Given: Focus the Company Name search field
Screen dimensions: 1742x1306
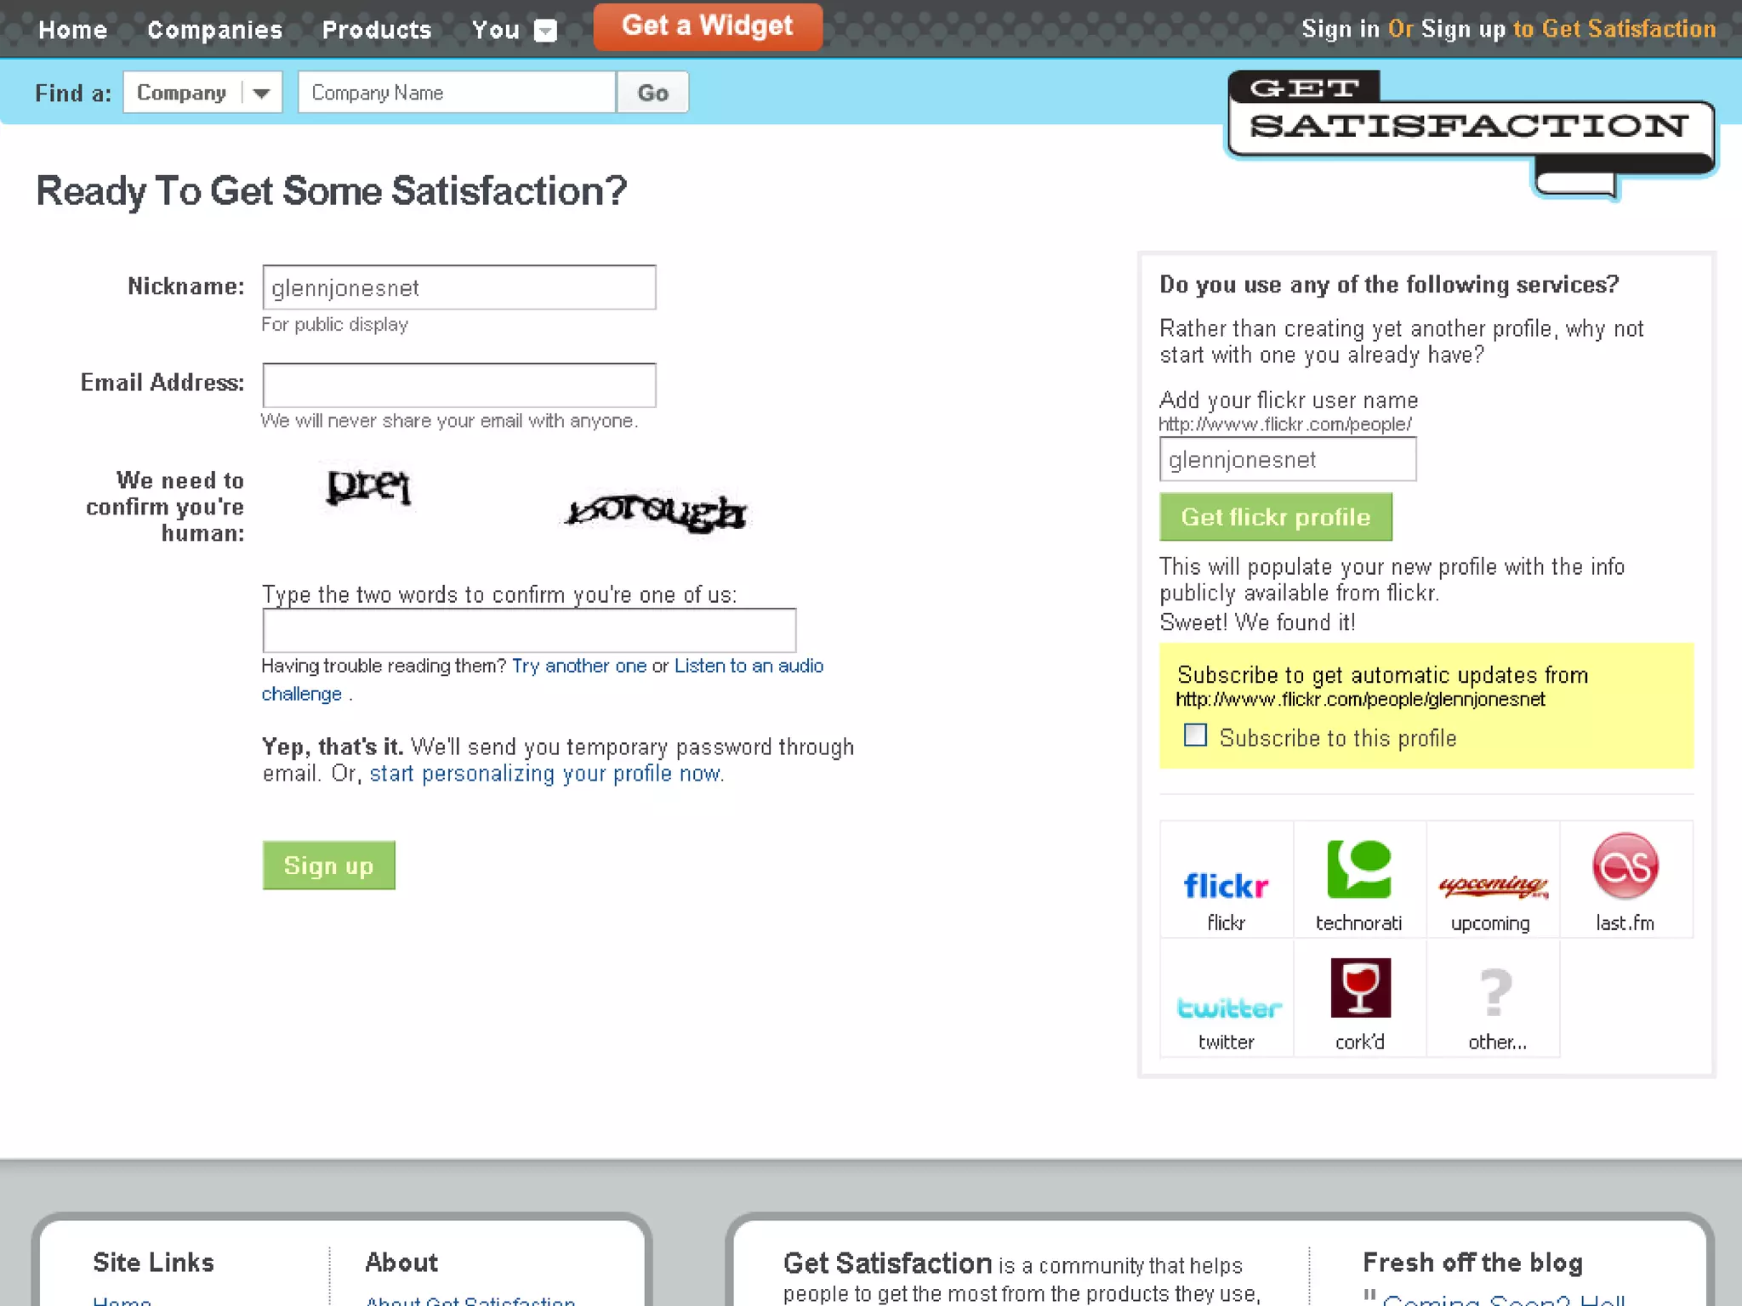Looking at the screenshot, I should [457, 92].
